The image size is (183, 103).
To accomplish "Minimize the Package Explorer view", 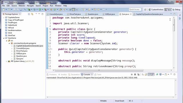I will (39, 14).
